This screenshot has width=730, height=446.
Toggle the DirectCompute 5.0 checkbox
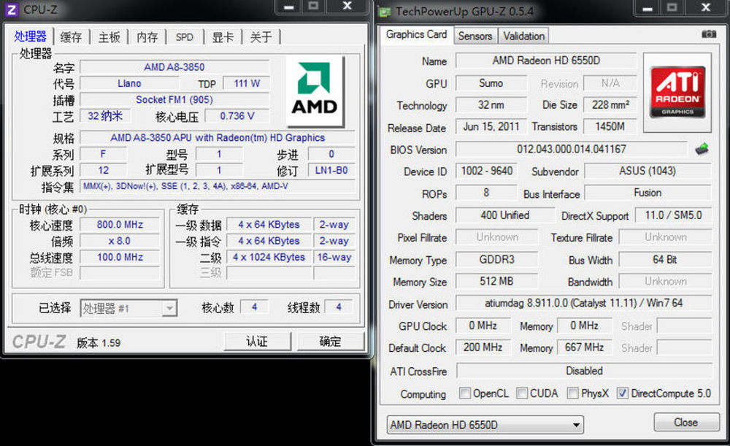coord(623,393)
